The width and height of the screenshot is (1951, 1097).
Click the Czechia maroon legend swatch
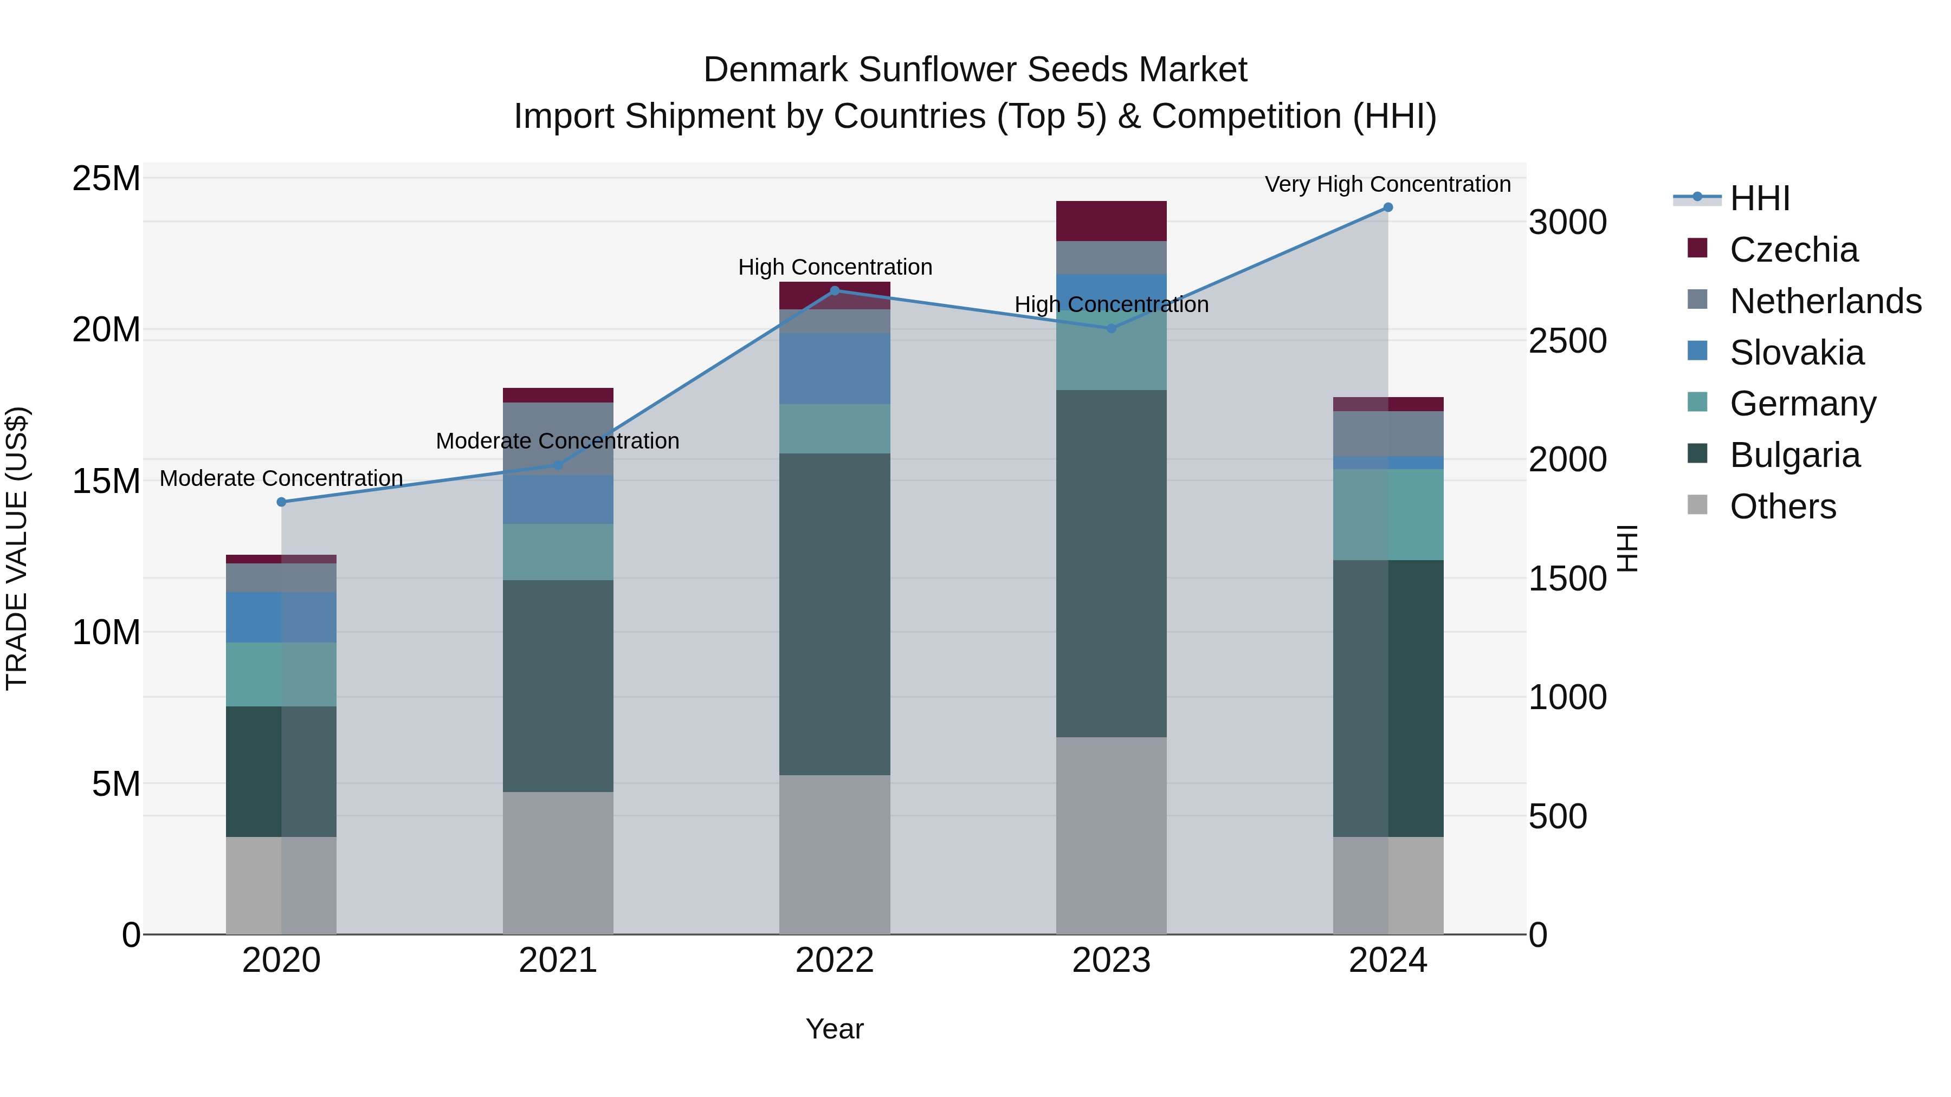click(x=1697, y=248)
